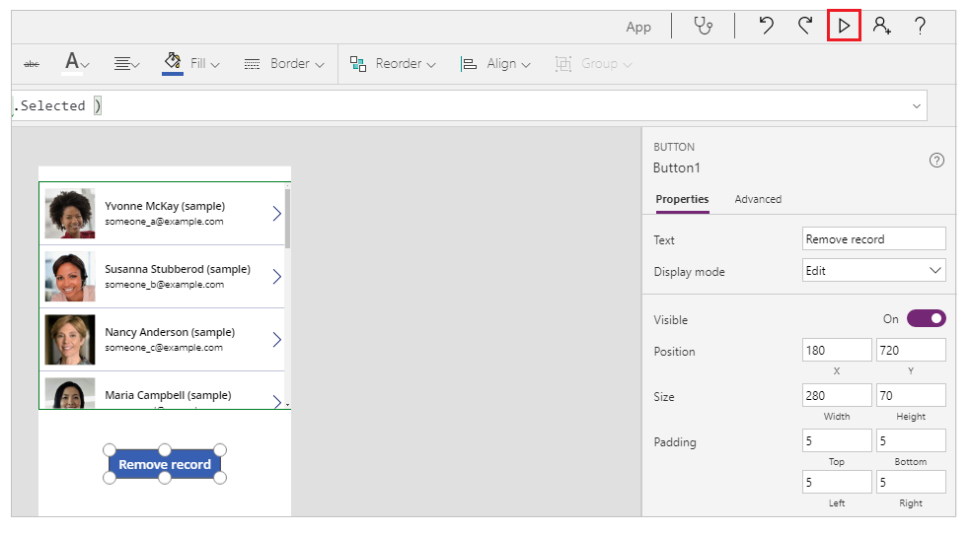
Task: Click the strikethrough text icon
Action: tap(32, 64)
